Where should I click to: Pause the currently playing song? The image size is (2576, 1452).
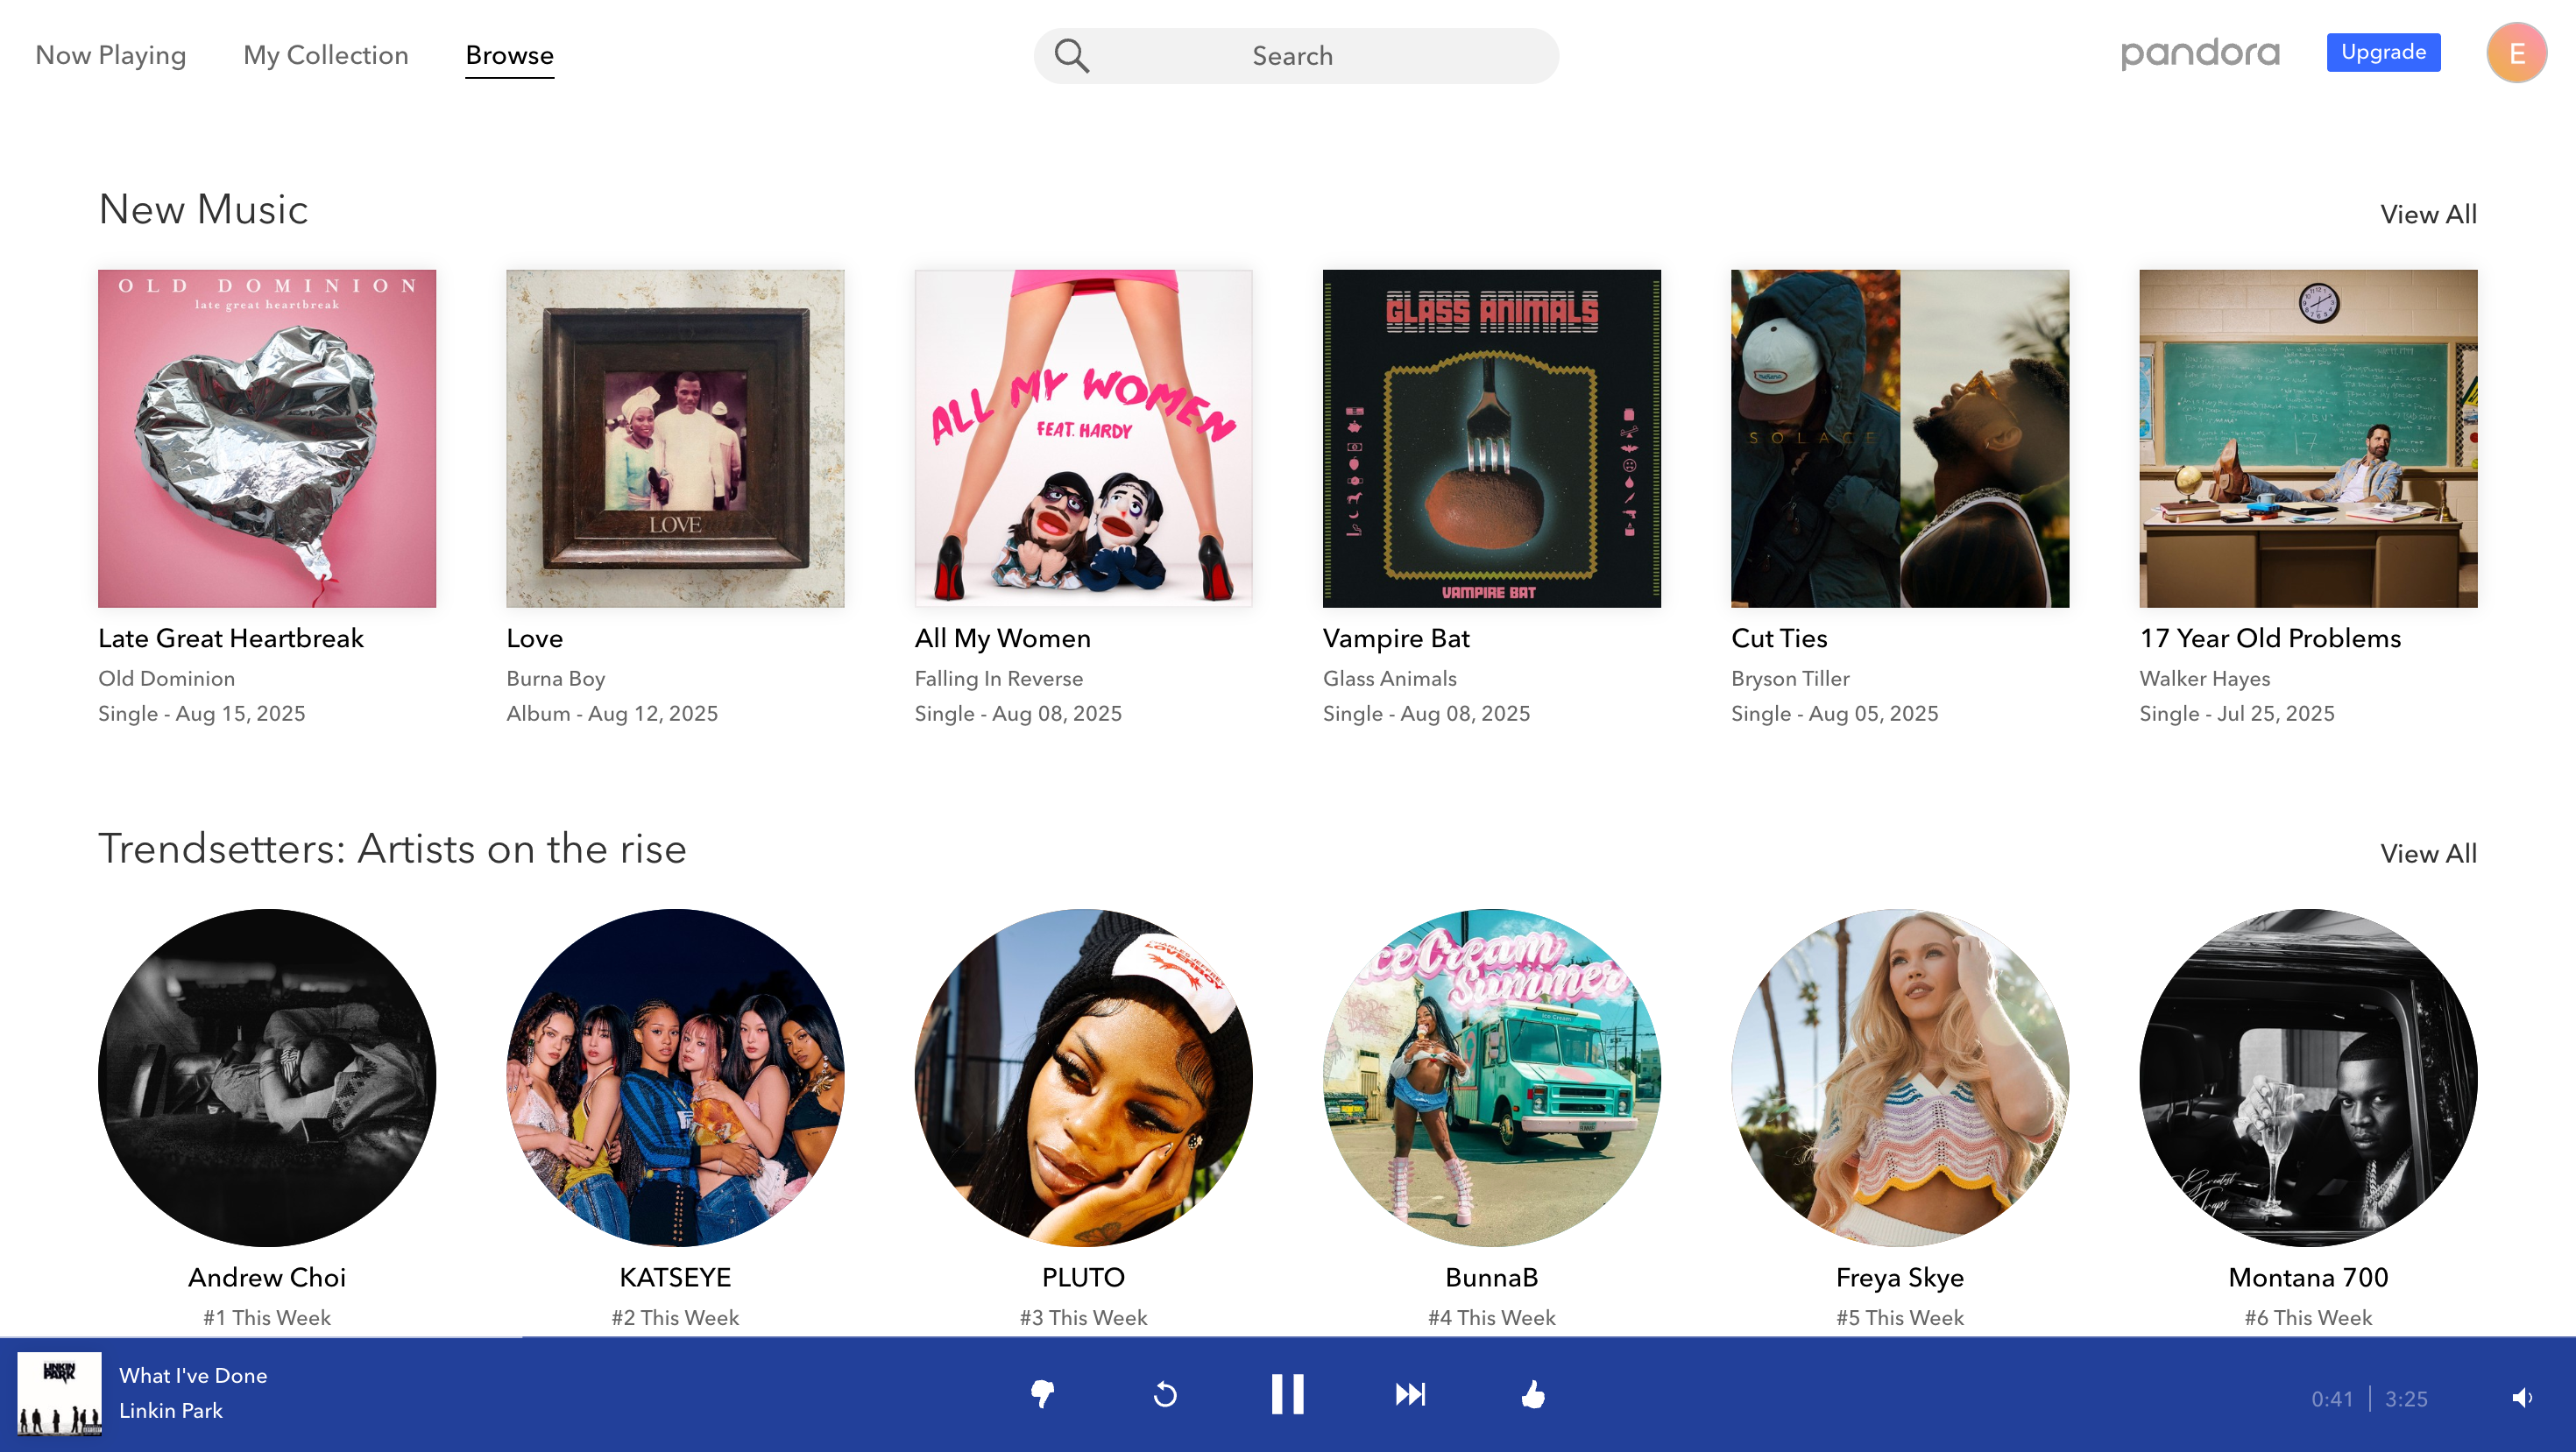(1288, 1394)
